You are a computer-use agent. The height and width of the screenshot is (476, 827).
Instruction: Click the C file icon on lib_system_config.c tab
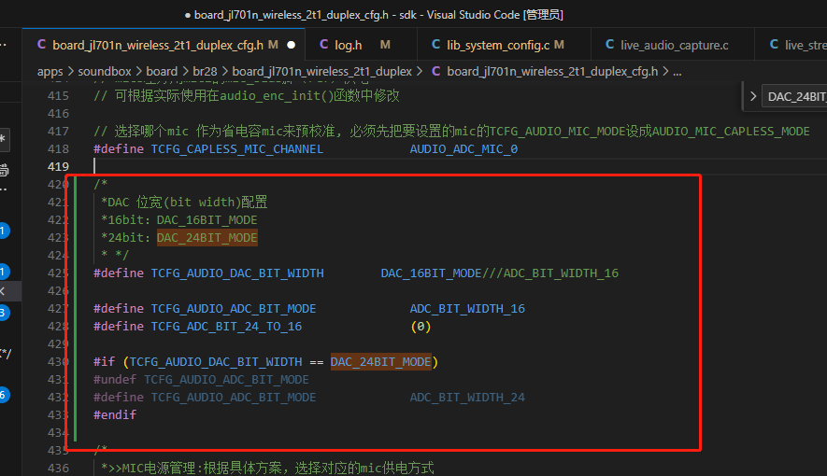[435, 45]
